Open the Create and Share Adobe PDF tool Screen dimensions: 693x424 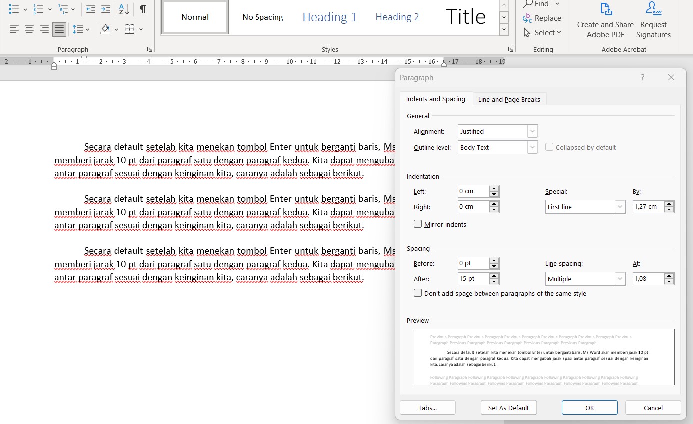click(x=605, y=20)
